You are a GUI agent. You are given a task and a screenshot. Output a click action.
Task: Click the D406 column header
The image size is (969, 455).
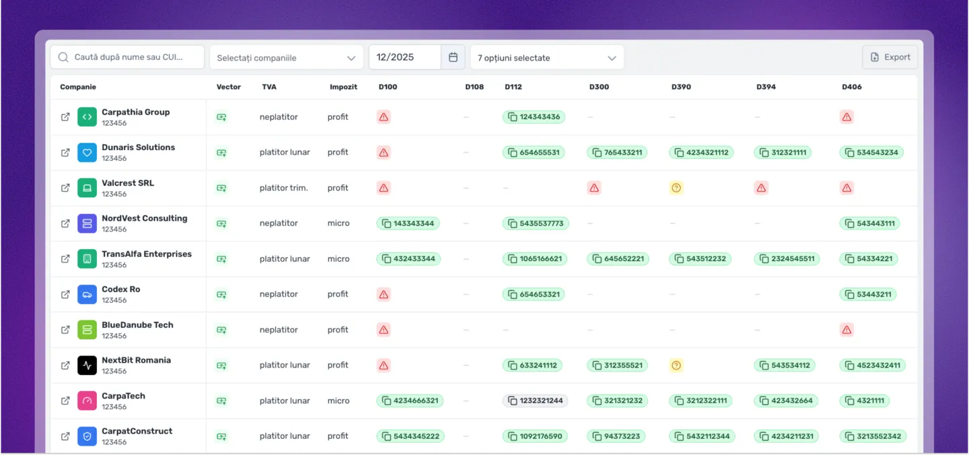(851, 87)
